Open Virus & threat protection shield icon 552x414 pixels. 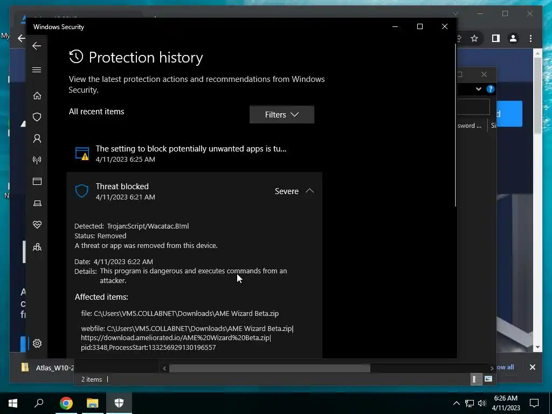pyautogui.click(x=37, y=117)
